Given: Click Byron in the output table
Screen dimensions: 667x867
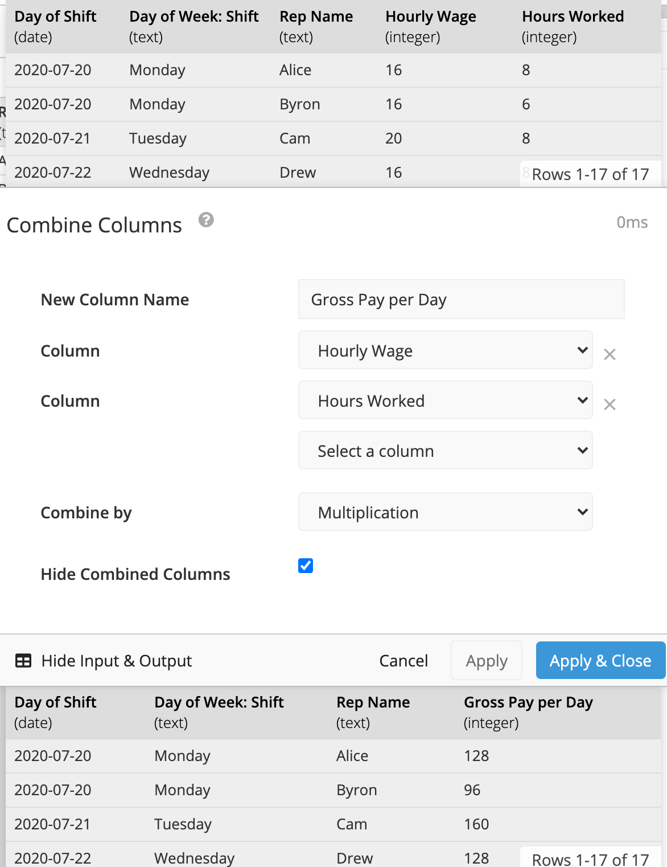Looking at the screenshot, I should click(357, 790).
